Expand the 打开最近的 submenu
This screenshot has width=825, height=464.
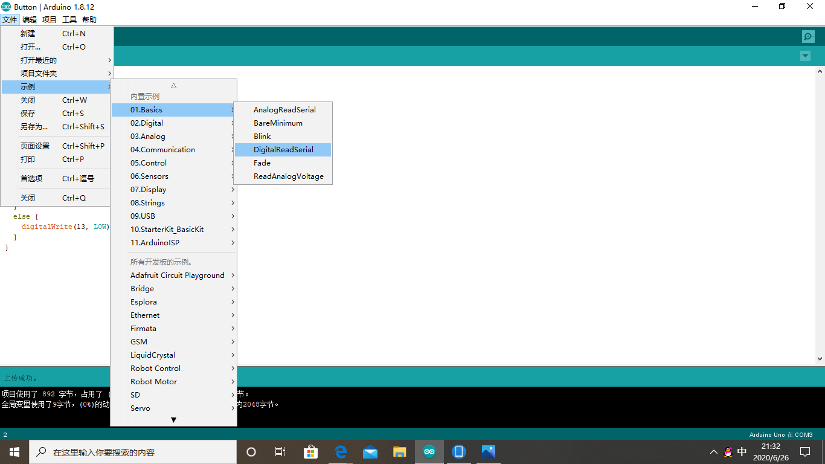coord(57,60)
